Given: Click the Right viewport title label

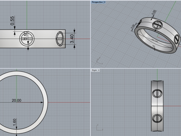Looking at the screenshot, I should (x=94, y=70).
